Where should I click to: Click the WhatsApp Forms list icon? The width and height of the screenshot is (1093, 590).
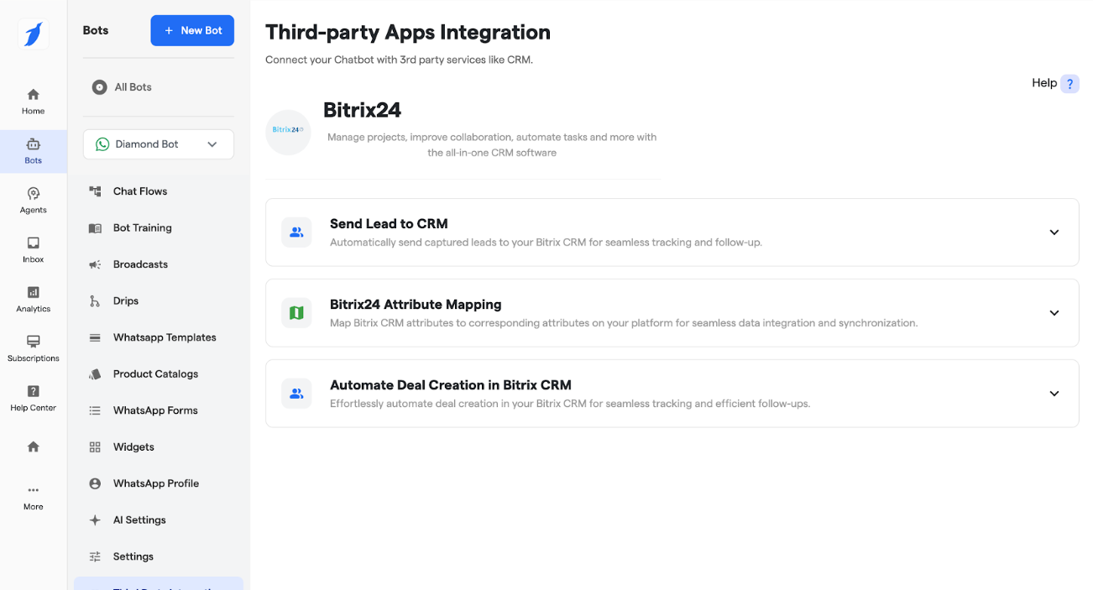(x=95, y=410)
